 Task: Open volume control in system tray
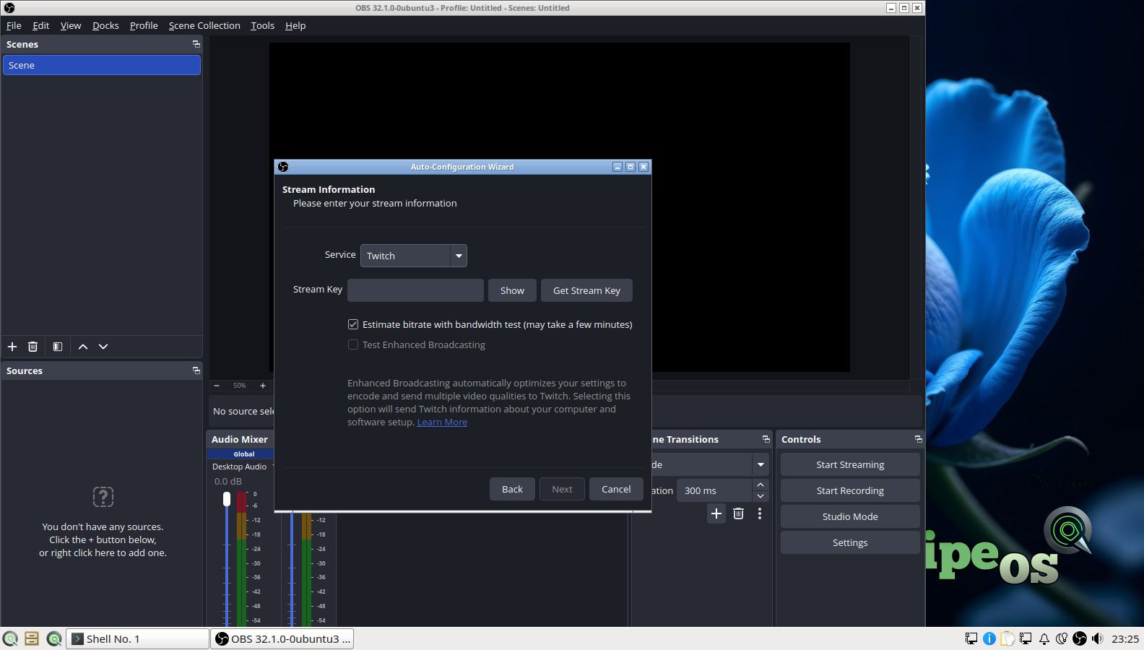click(1098, 638)
